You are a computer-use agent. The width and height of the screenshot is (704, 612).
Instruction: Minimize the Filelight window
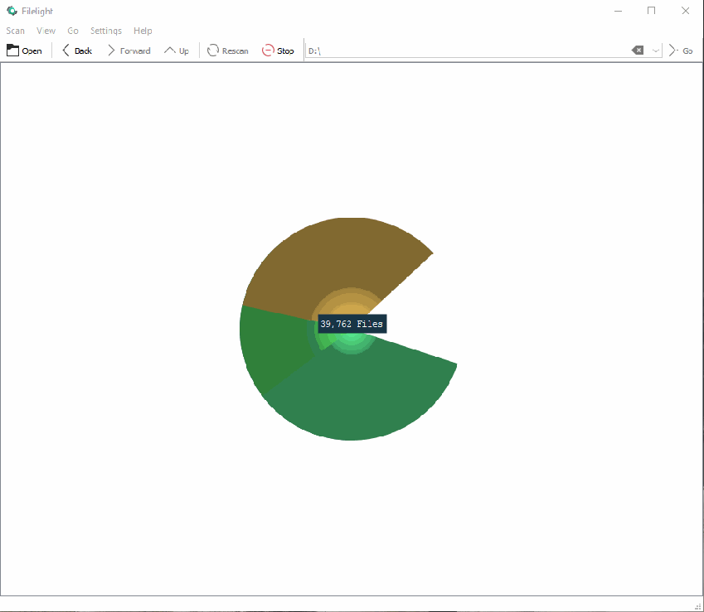(x=618, y=11)
